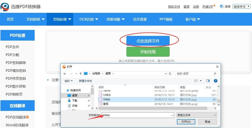Expand the address bar history dropdown
252x128 pixels.
166,74
